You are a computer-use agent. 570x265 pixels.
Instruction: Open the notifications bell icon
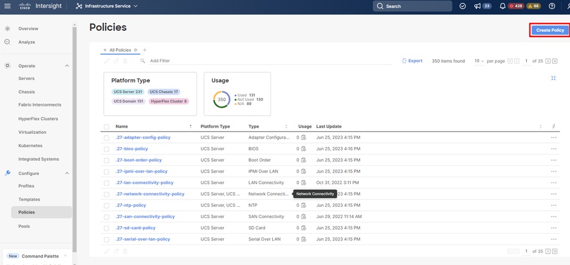(x=504, y=6)
